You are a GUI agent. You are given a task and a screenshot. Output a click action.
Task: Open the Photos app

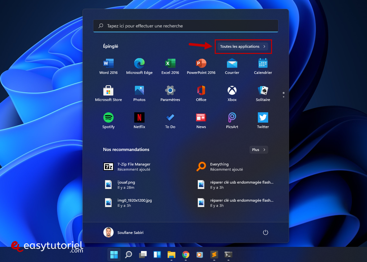point(139,94)
